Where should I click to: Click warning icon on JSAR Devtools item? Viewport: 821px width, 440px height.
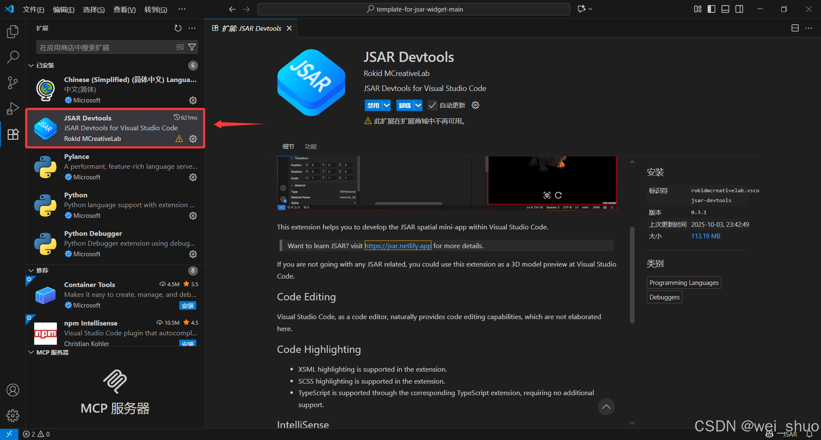click(x=179, y=139)
